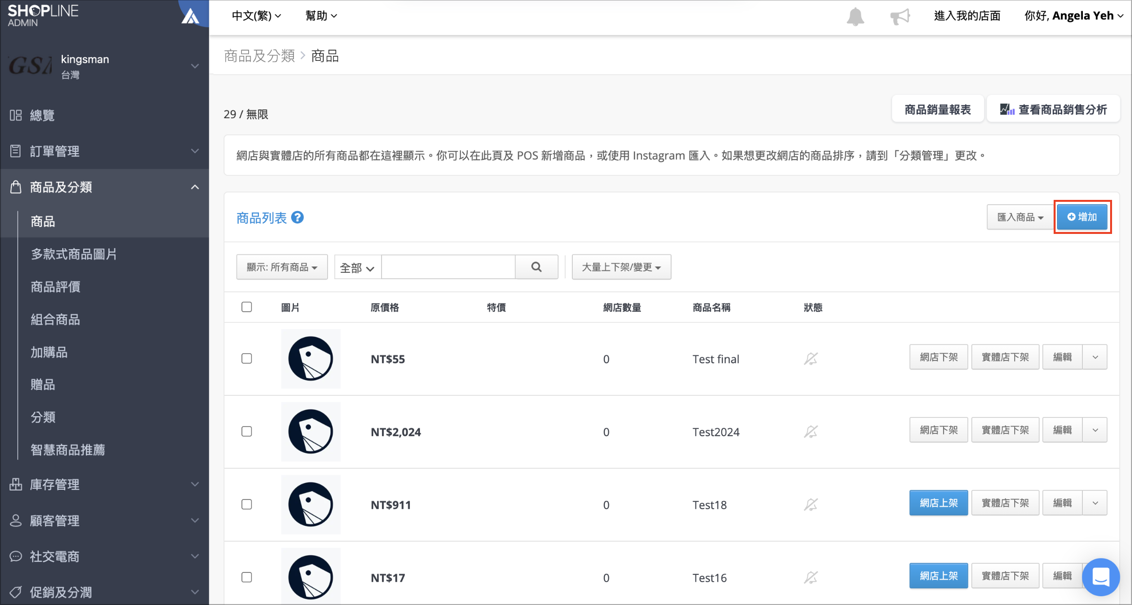Open 分類 in the sidebar

42,417
